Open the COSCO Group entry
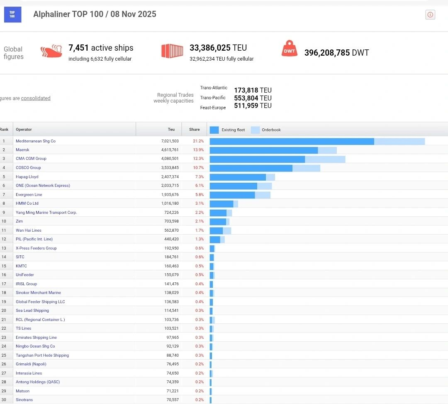This screenshot has width=448, height=404. (x=28, y=168)
